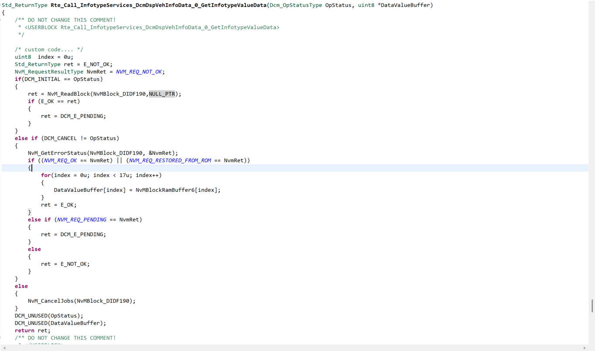595x351 pixels.
Task: Click the NVM_REQ_PENDING comparison constant
Action: (x=82, y=220)
